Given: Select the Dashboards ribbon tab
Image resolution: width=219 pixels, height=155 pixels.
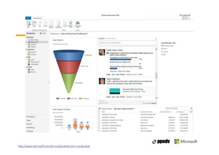Looking at the screenshot, I should click(37, 18).
